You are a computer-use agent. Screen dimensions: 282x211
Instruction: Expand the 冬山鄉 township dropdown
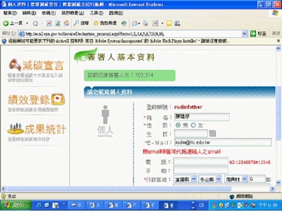(x=209, y=179)
